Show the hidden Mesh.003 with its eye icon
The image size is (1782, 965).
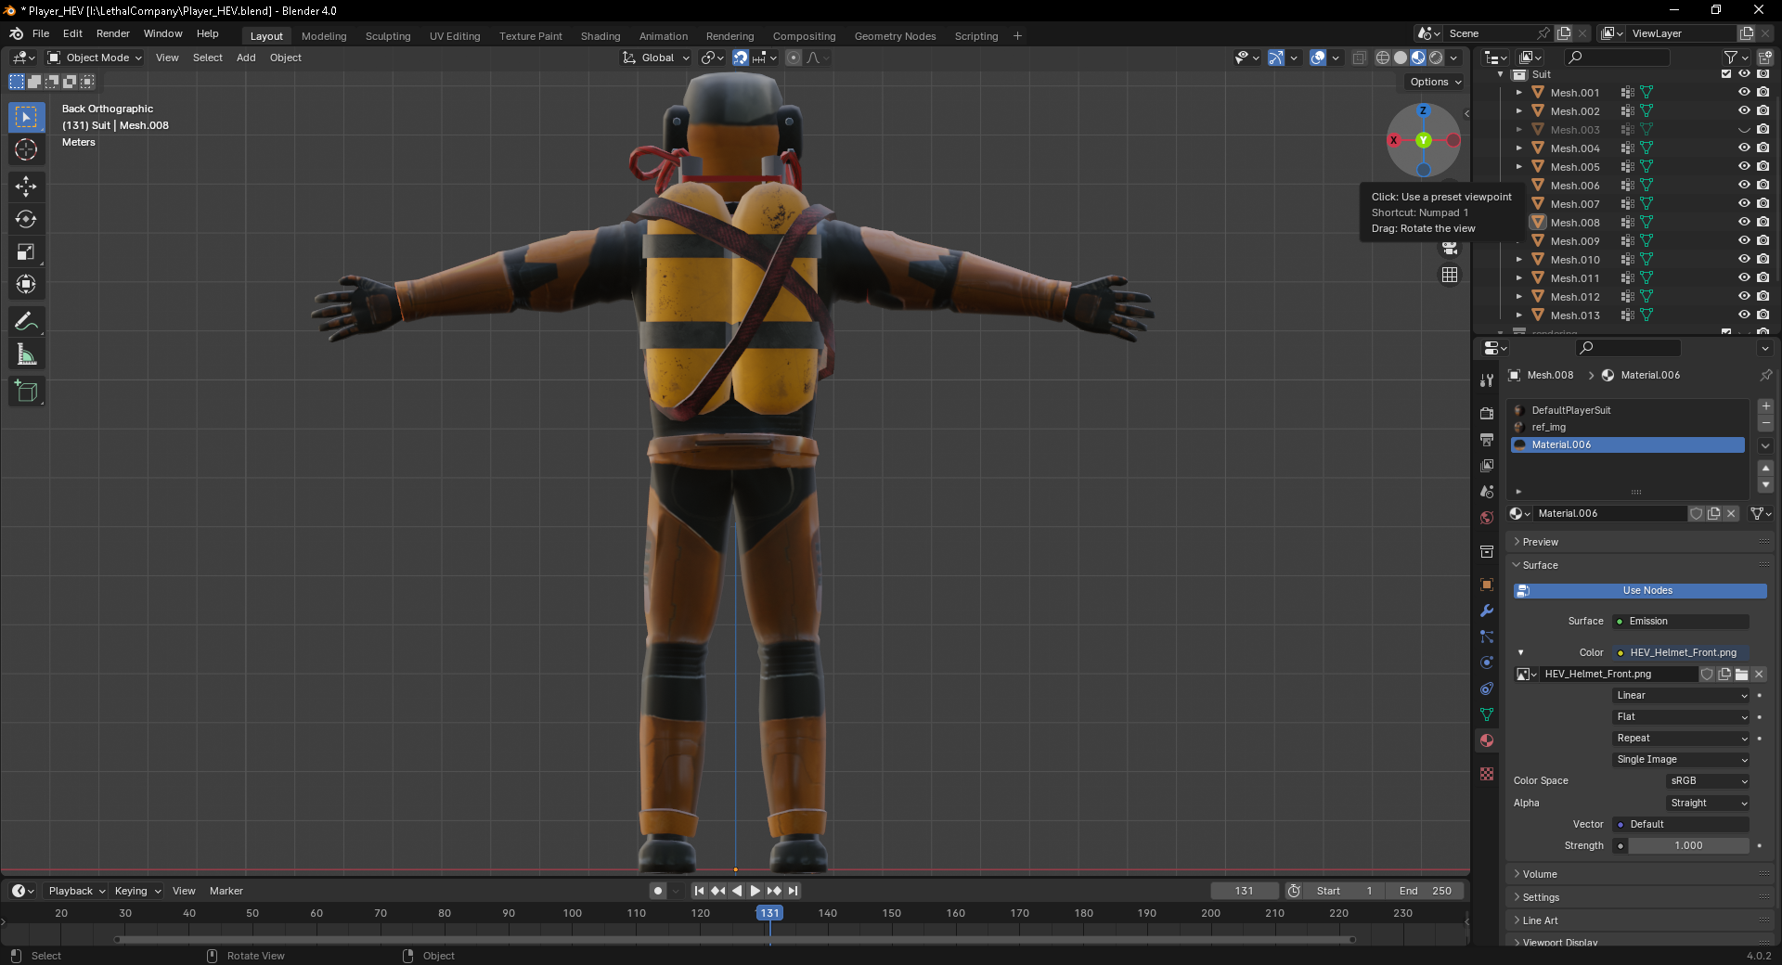1744,130
